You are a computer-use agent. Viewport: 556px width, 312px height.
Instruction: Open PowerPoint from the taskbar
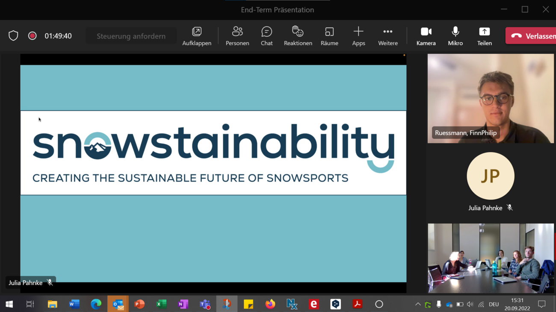click(139, 304)
